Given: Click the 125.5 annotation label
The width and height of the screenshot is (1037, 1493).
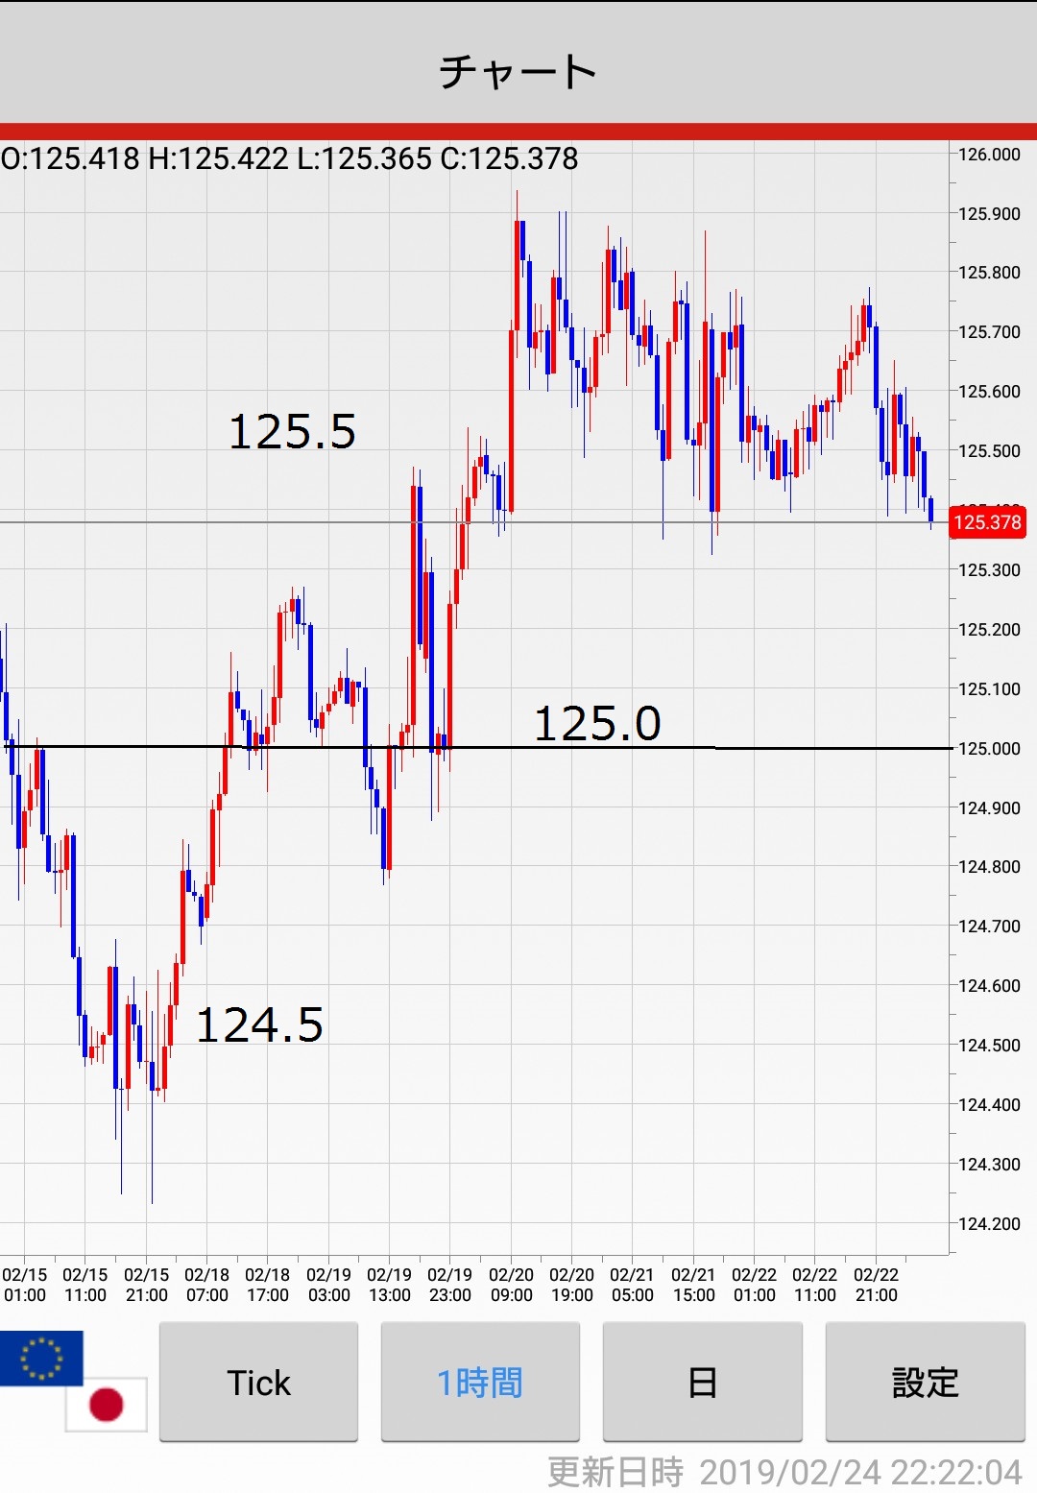Looking at the screenshot, I should [292, 432].
